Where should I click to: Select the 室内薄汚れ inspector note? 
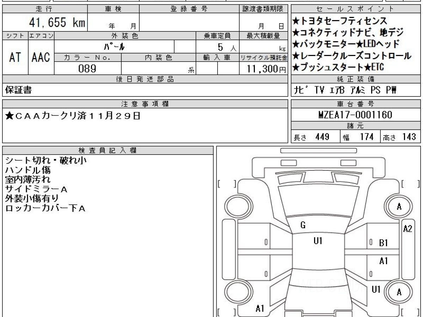click(x=28, y=180)
